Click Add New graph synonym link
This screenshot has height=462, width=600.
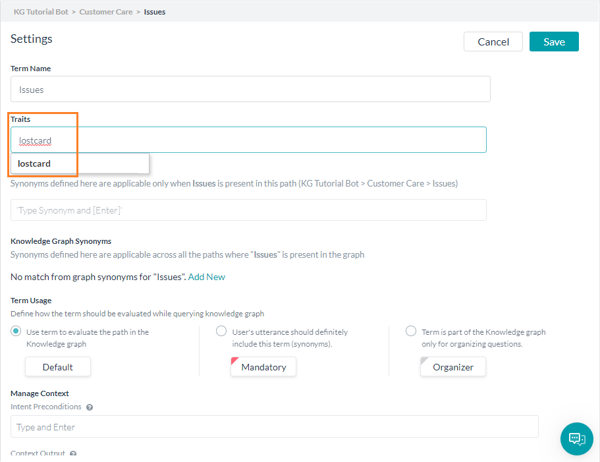[x=207, y=277]
